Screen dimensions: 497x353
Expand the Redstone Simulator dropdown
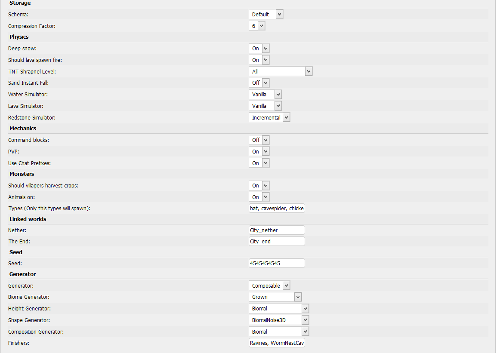click(269, 117)
